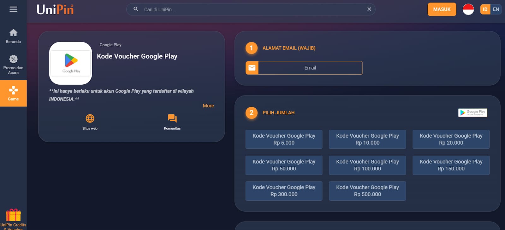
Task: Click the envelope icon beside Email
Action: (252, 68)
